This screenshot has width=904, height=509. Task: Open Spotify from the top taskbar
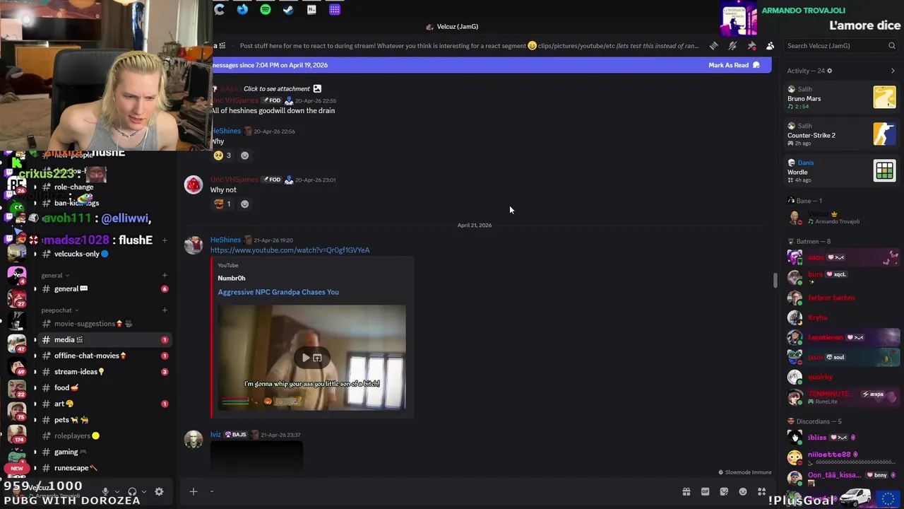pos(266,9)
